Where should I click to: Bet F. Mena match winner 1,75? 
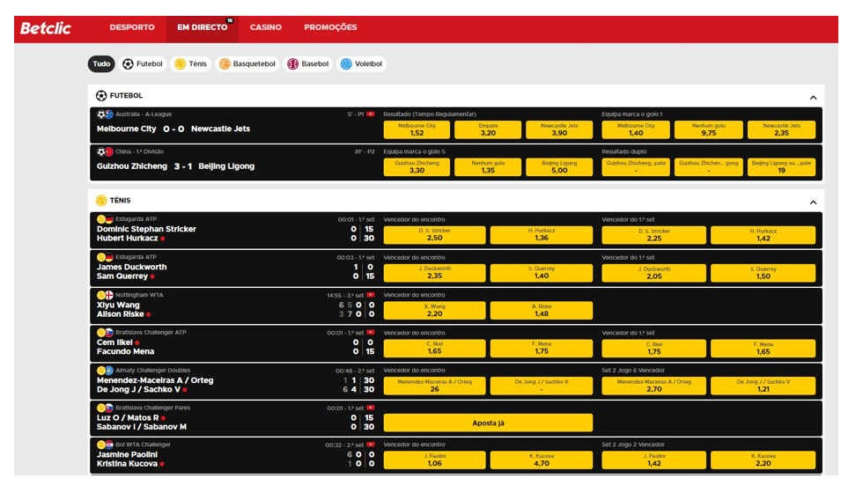(x=541, y=349)
